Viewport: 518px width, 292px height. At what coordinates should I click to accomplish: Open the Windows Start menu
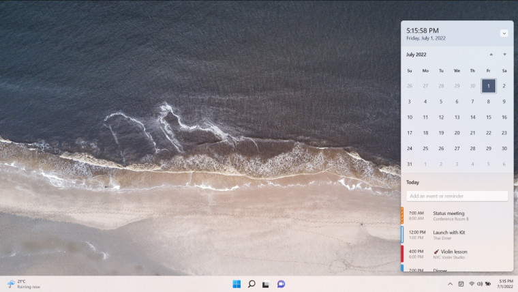(x=237, y=284)
